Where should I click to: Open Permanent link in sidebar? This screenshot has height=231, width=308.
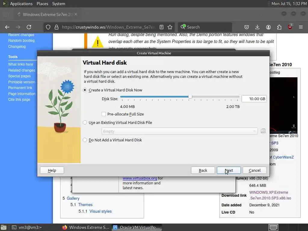click(20, 88)
